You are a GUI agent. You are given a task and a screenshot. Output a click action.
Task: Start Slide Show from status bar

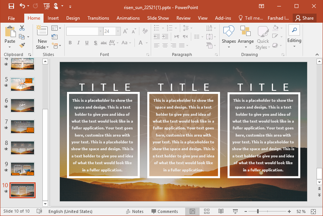pyautogui.click(x=235, y=211)
